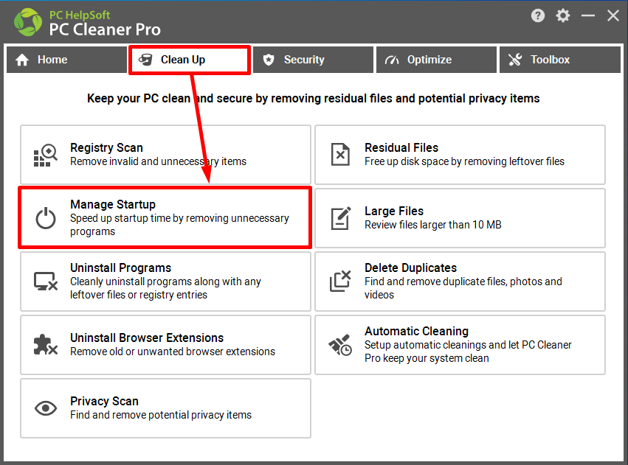Open the help question mark icon

click(538, 15)
